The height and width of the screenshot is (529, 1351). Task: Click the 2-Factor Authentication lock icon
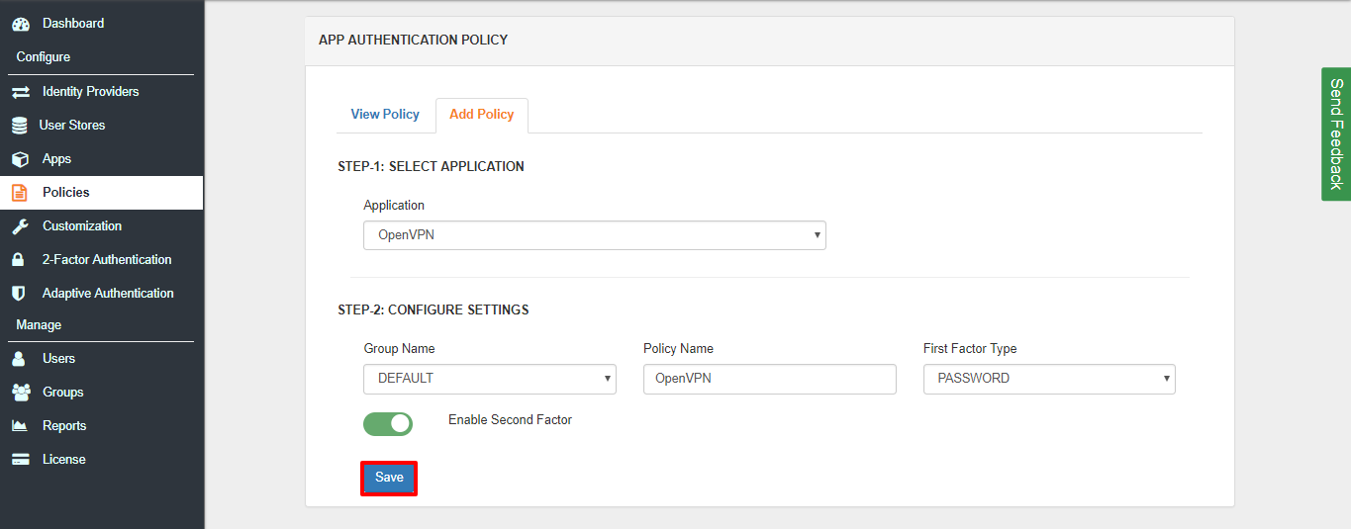[18, 260]
